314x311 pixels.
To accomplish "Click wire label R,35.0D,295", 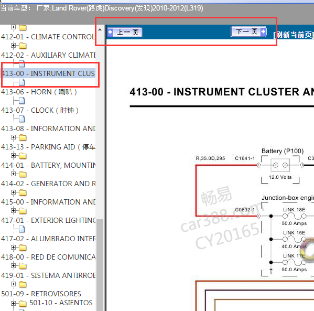I will tap(210, 158).
